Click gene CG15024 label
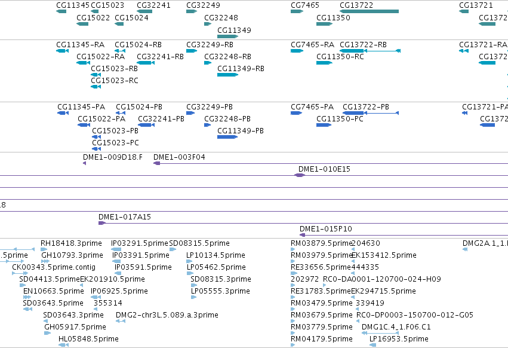This screenshot has height=348, width=508. pos(131,17)
